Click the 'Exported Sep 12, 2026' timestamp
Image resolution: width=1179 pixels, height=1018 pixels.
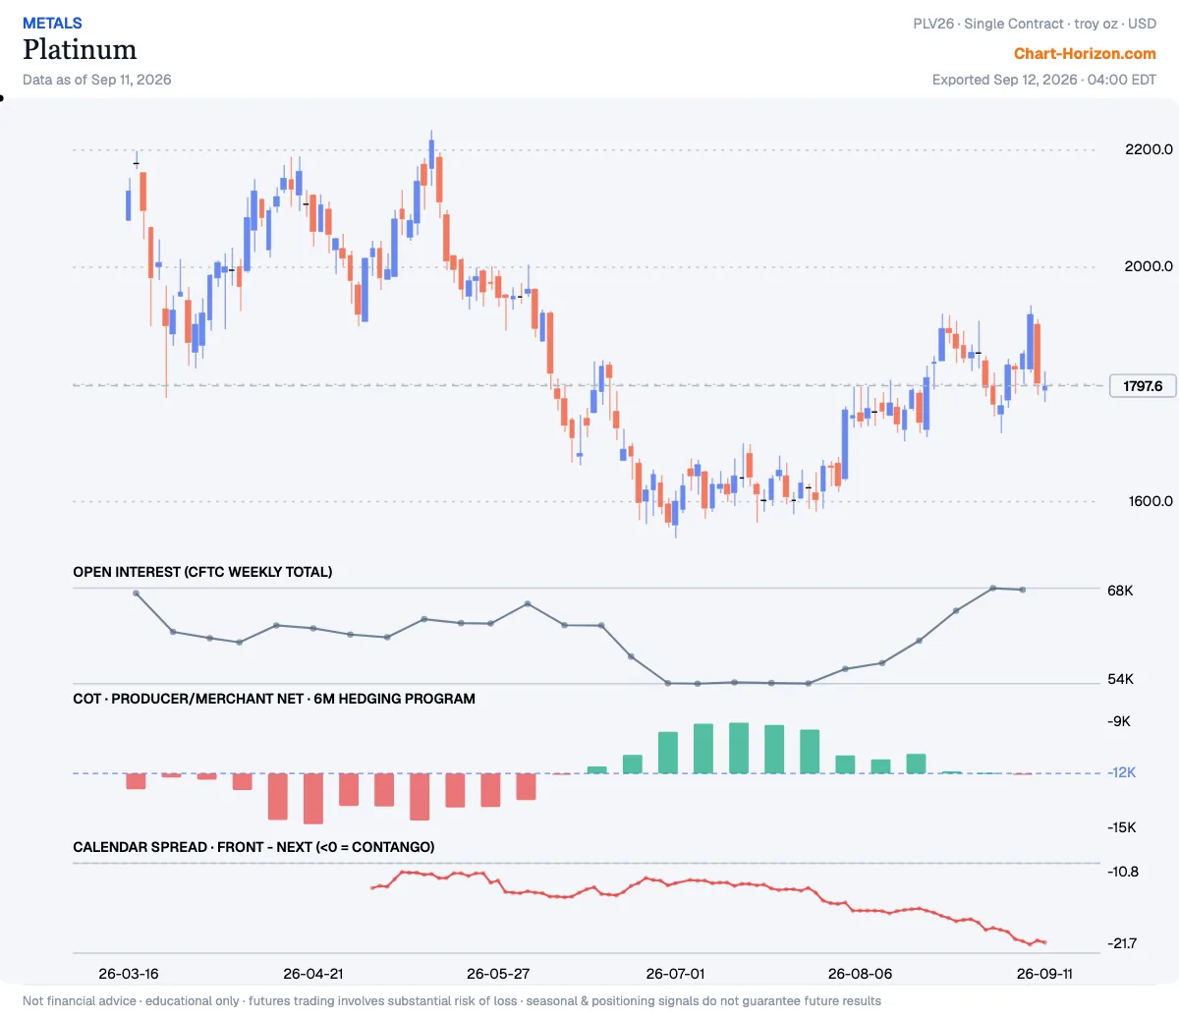pyautogui.click(x=1044, y=80)
